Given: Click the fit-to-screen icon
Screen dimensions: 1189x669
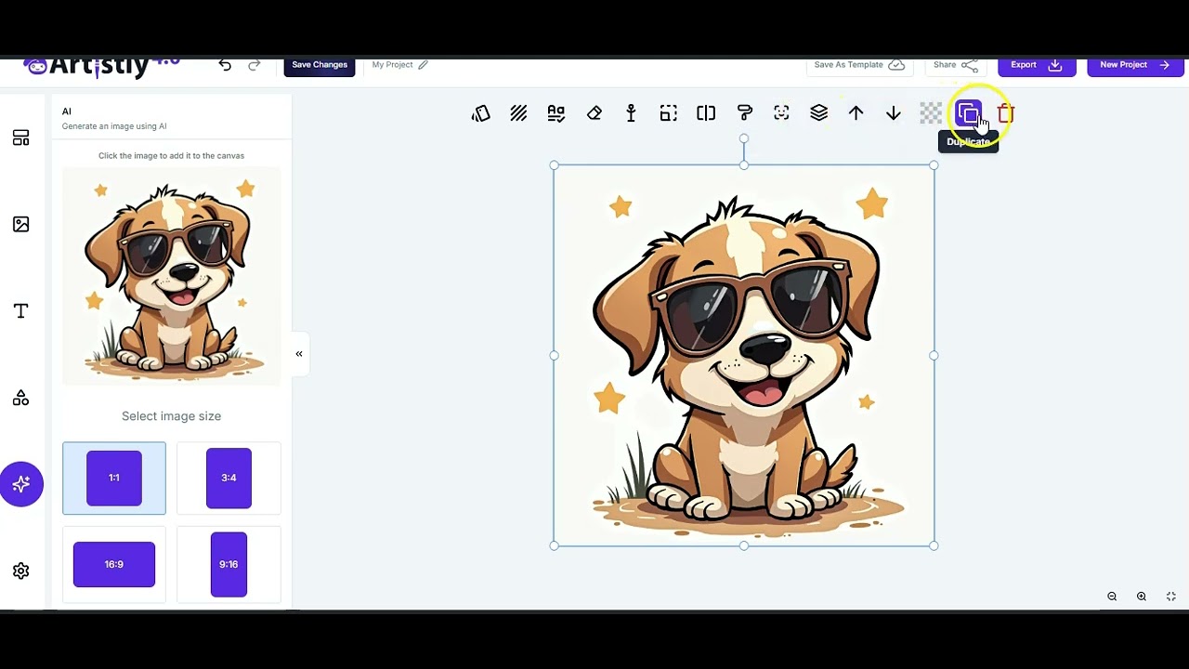Looking at the screenshot, I should [x=1171, y=597].
